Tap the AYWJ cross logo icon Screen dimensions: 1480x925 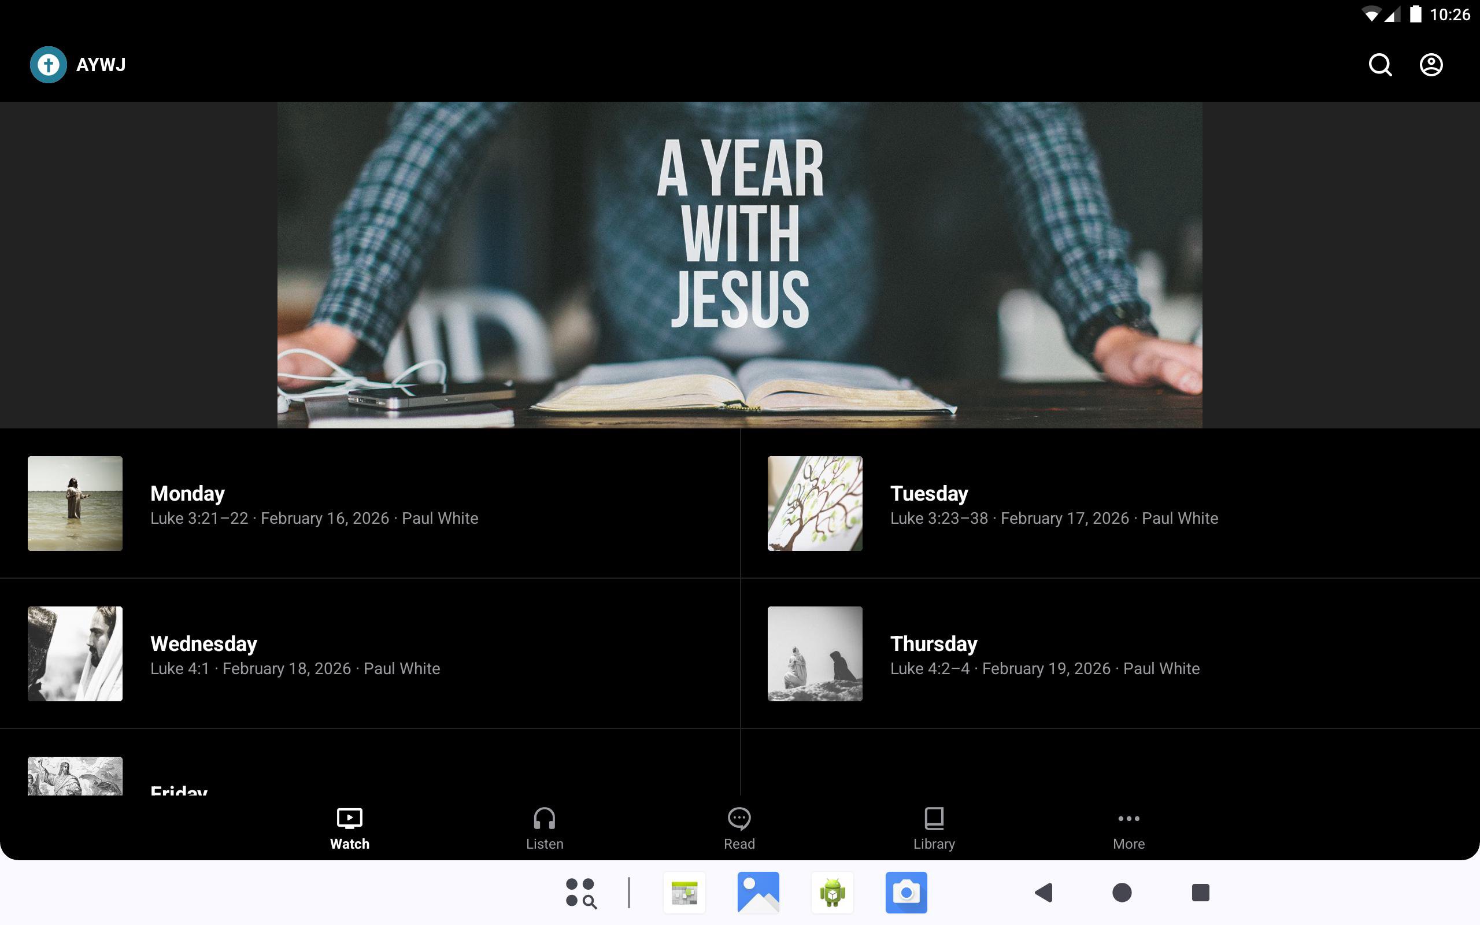pyautogui.click(x=49, y=65)
